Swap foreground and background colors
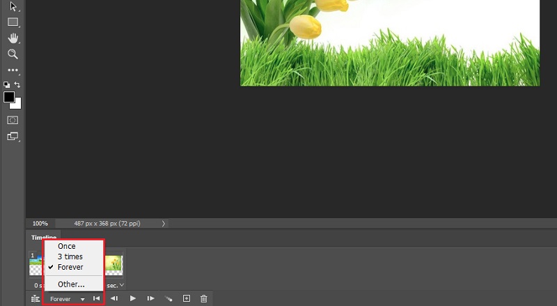The image size is (557, 306). point(17,84)
